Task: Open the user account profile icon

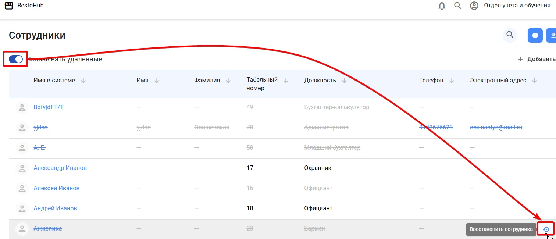Action: point(474,6)
